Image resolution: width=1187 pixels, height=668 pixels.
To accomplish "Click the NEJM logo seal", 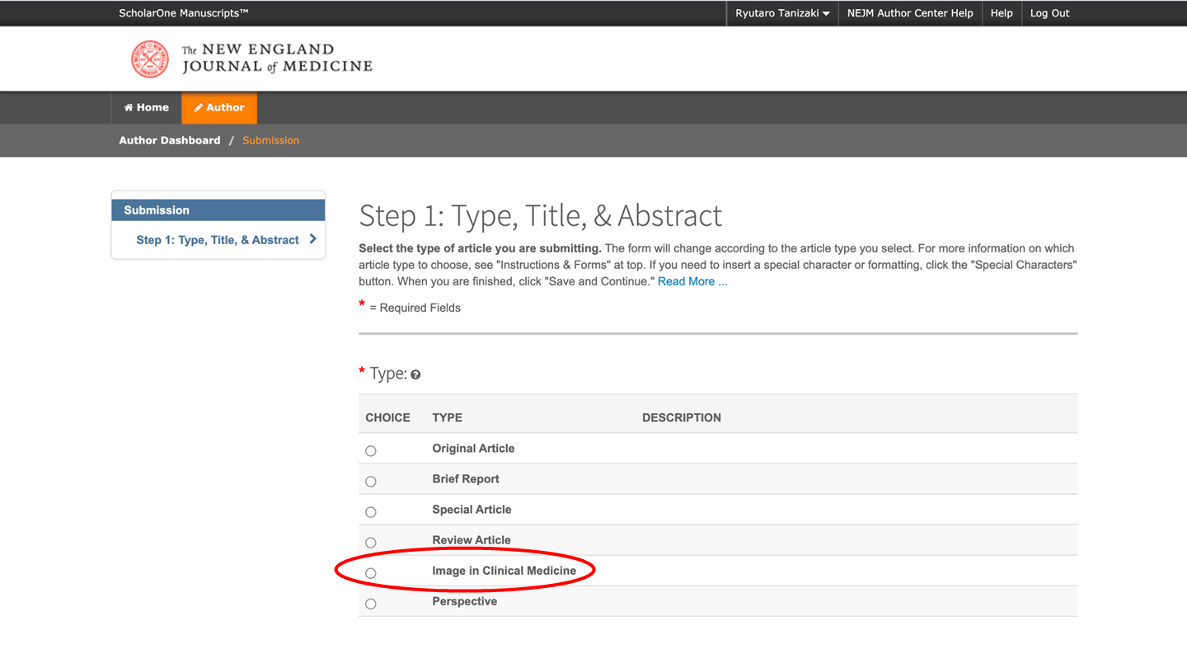I will pyautogui.click(x=150, y=59).
